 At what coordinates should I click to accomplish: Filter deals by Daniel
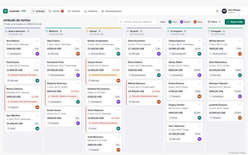click(x=185, y=22)
